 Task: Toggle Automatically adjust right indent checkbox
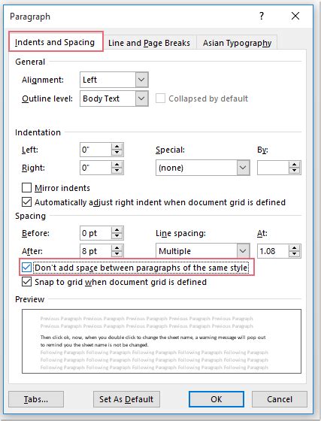[x=26, y=202]
